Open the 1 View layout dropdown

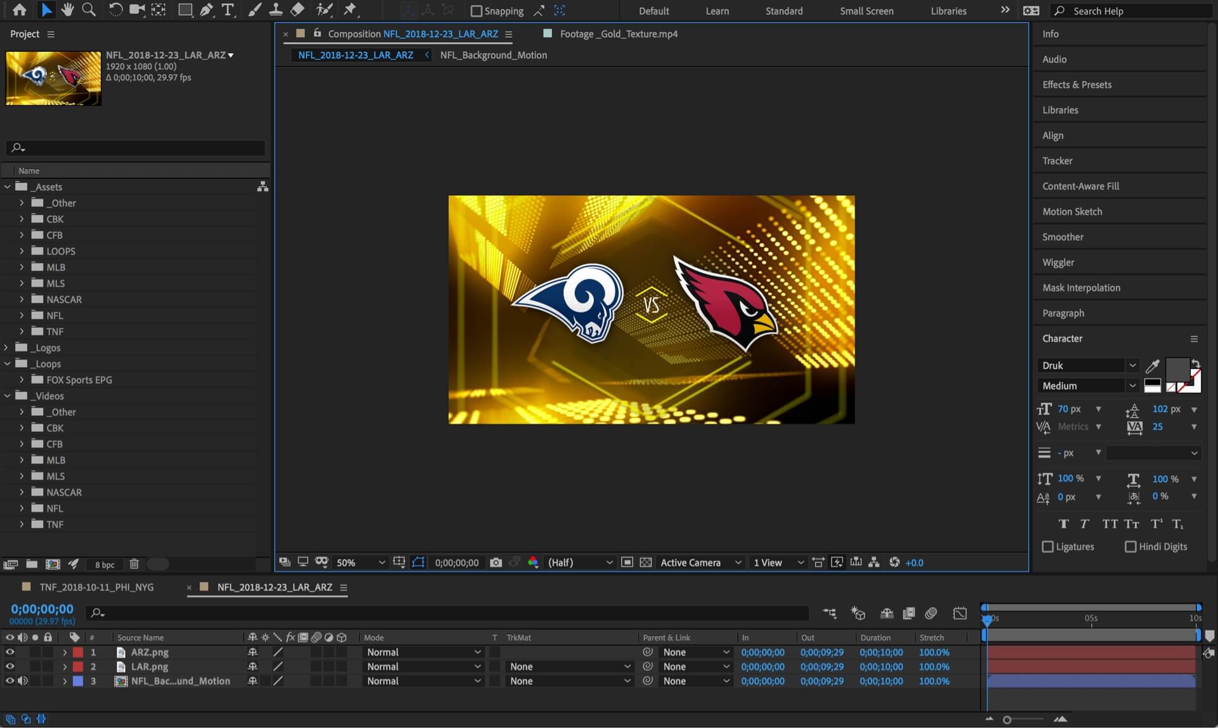778,562
